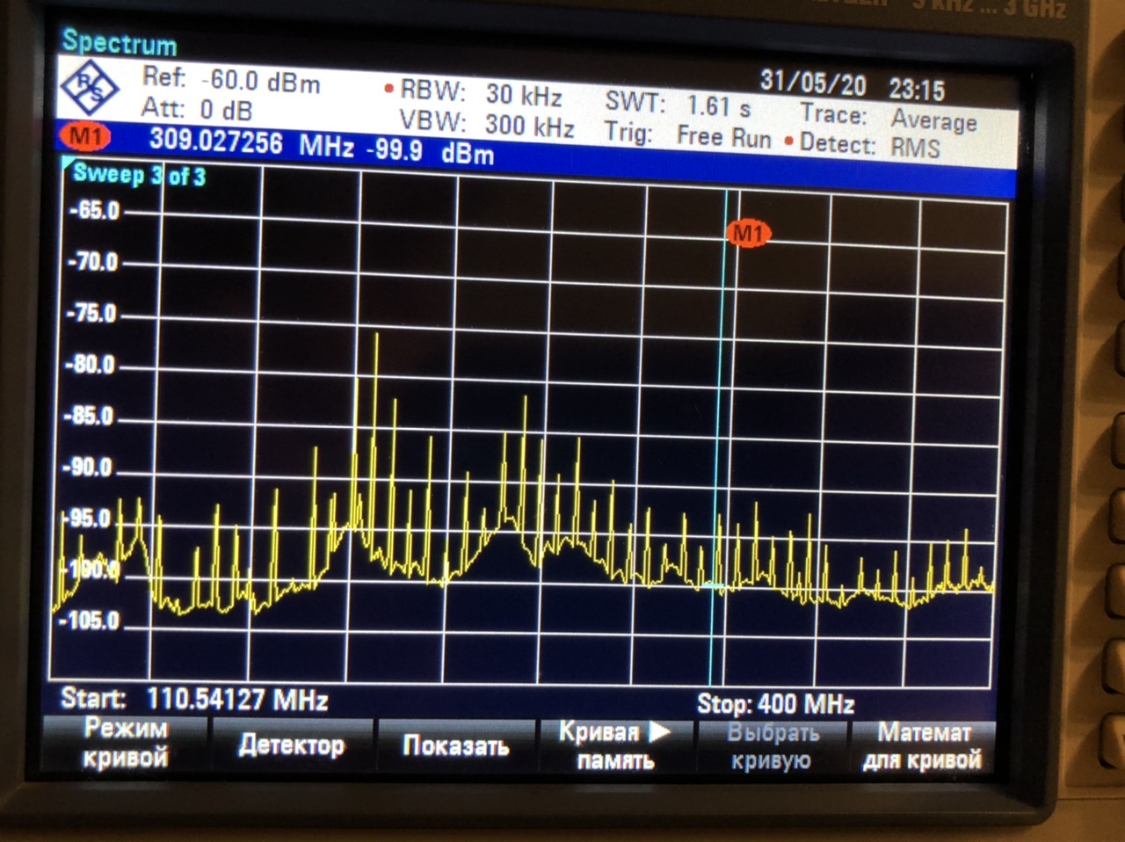Open the Кривая память submenu
1125x842 pixels.
point(614,746)
